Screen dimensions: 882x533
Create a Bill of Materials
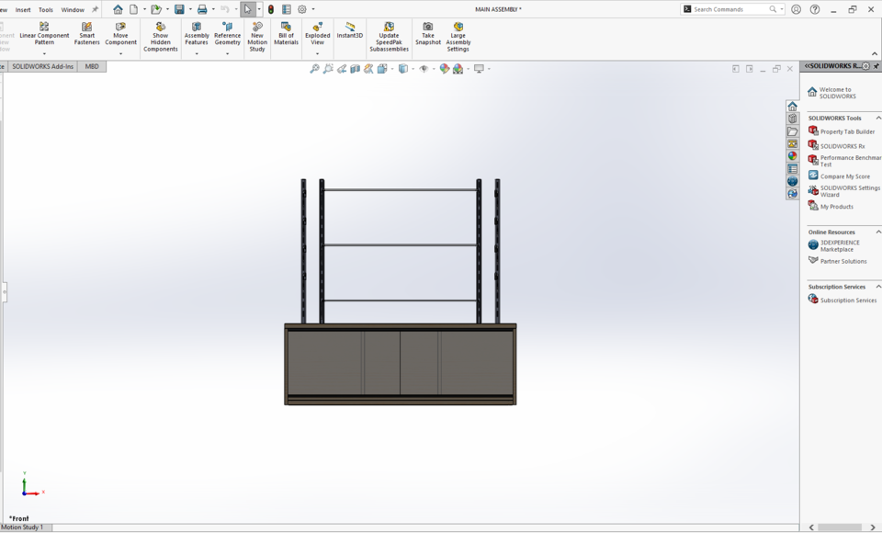286,35
